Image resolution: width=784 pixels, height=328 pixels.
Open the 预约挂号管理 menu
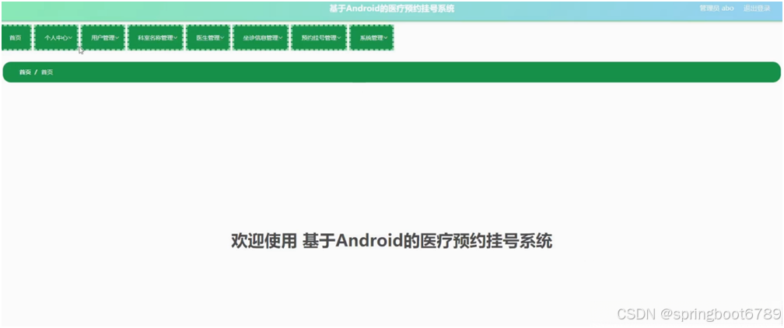pos(319,37)
